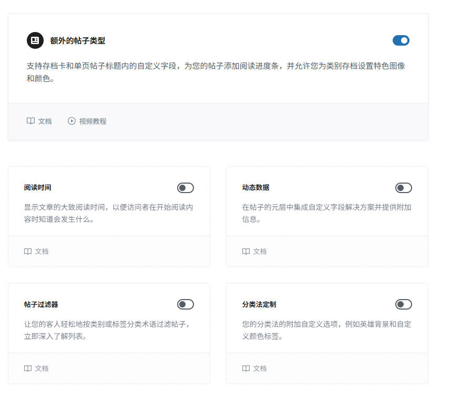
Task: Disable the 额外的帖子类型 feature toggle
Action: coord(401,40)
